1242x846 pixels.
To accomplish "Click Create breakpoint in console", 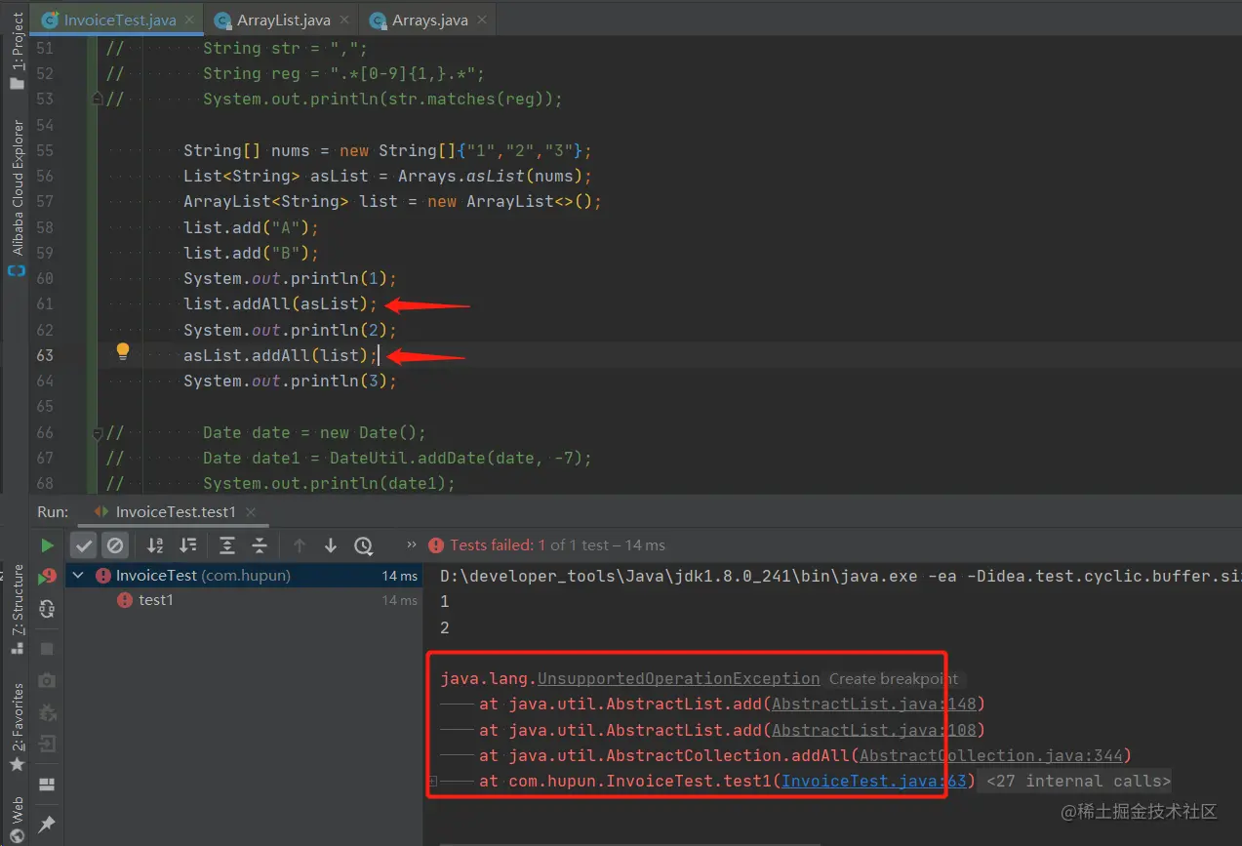I will (x=894, y=679).
